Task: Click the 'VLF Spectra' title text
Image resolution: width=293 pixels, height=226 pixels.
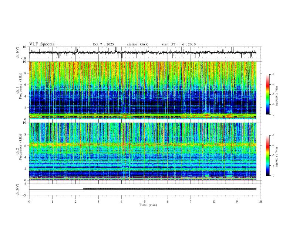Action: [42, 44]
